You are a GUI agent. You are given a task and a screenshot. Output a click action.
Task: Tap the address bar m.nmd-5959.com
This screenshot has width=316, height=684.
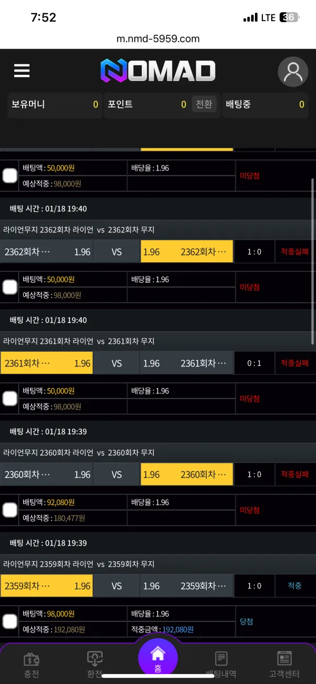point(158,38)
